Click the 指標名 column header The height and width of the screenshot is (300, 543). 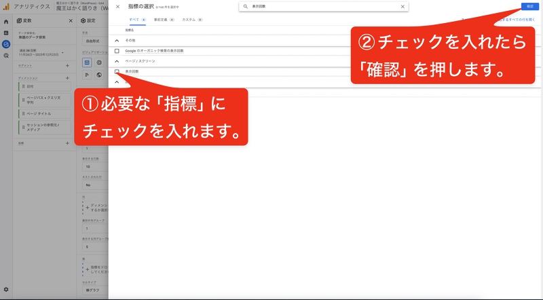130,30
